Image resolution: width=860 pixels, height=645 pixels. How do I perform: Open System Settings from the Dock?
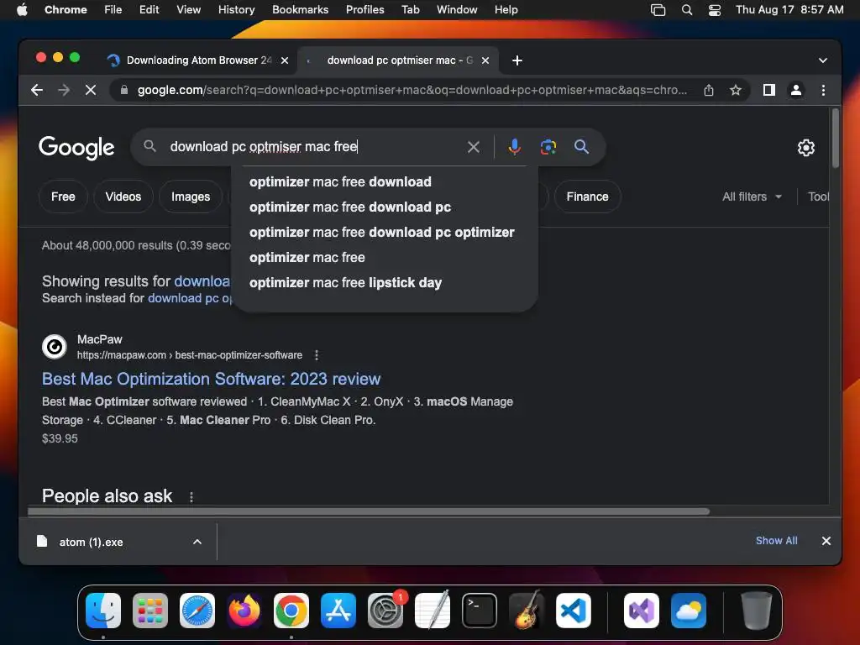pos(385,611)
